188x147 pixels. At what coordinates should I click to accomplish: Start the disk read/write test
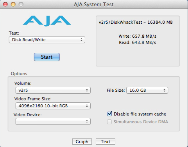(x=47, y=57)
